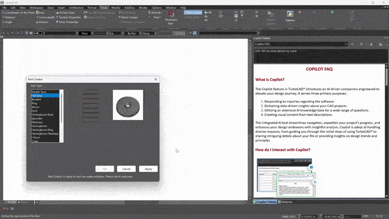Select Sprocket part type
389x219 pixels.
(x=45, y=118)
